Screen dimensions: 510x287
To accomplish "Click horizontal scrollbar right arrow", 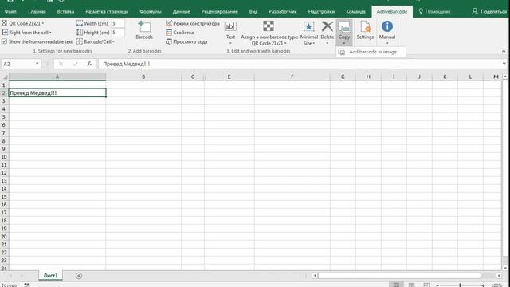I will [499, 276].
